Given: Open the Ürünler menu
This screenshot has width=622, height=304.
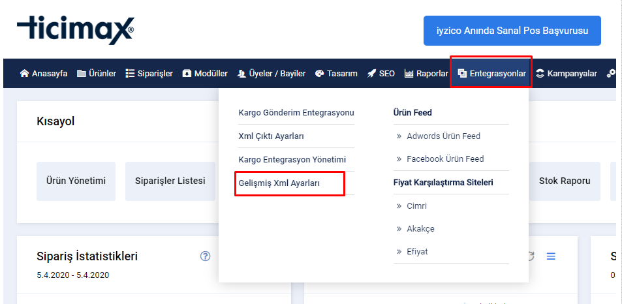Looking at the screenshot, I should pyautogui.click(x=97, y=74).
